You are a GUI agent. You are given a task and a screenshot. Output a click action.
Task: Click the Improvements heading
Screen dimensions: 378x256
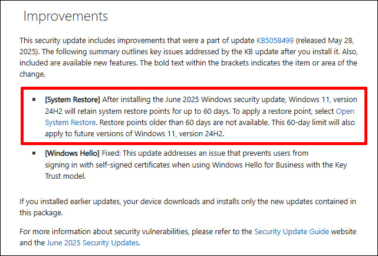click(65, 17)
